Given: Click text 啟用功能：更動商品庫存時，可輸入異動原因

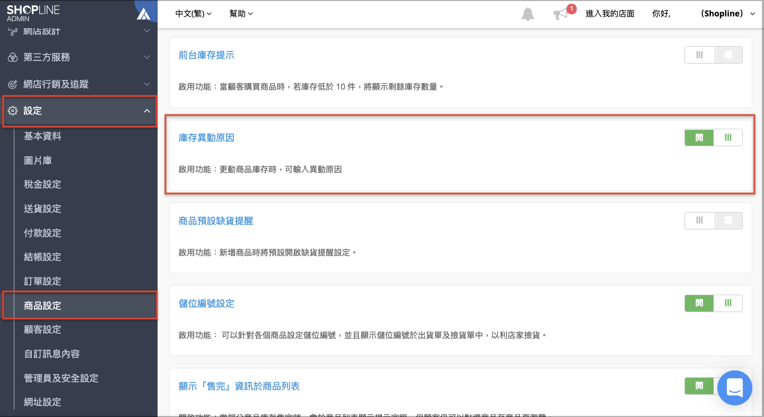Looking at the screenshot, I should [x=261, y=170].
